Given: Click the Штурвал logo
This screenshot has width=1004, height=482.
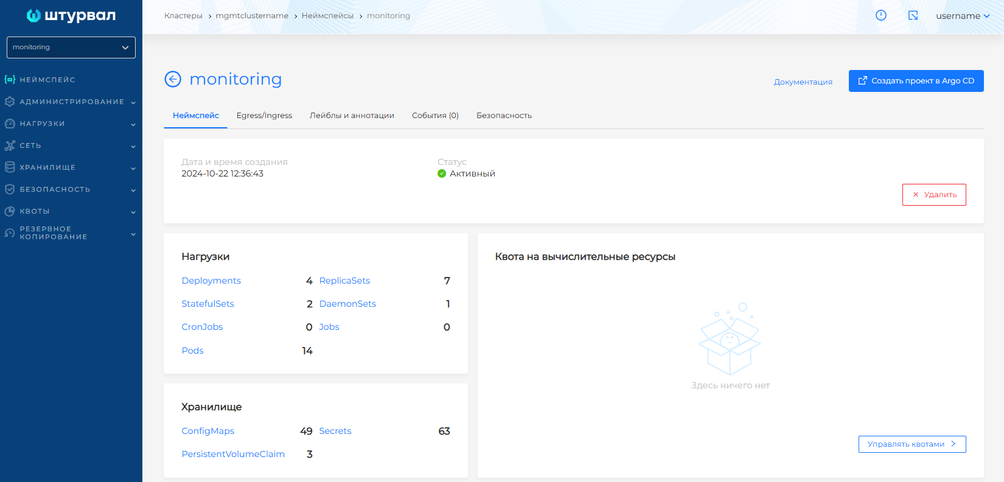Looking at the screenshot, I should pyautogui.click(x=71, y=16).
